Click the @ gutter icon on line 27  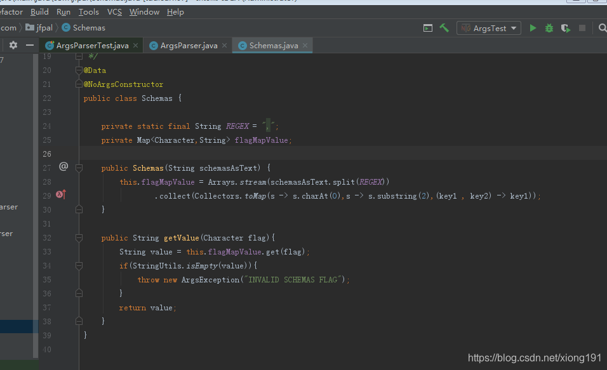(x=63, y=166)
